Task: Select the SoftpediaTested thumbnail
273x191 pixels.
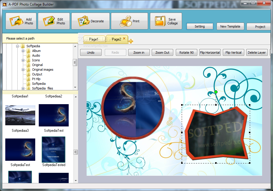Action: point(54,150)
